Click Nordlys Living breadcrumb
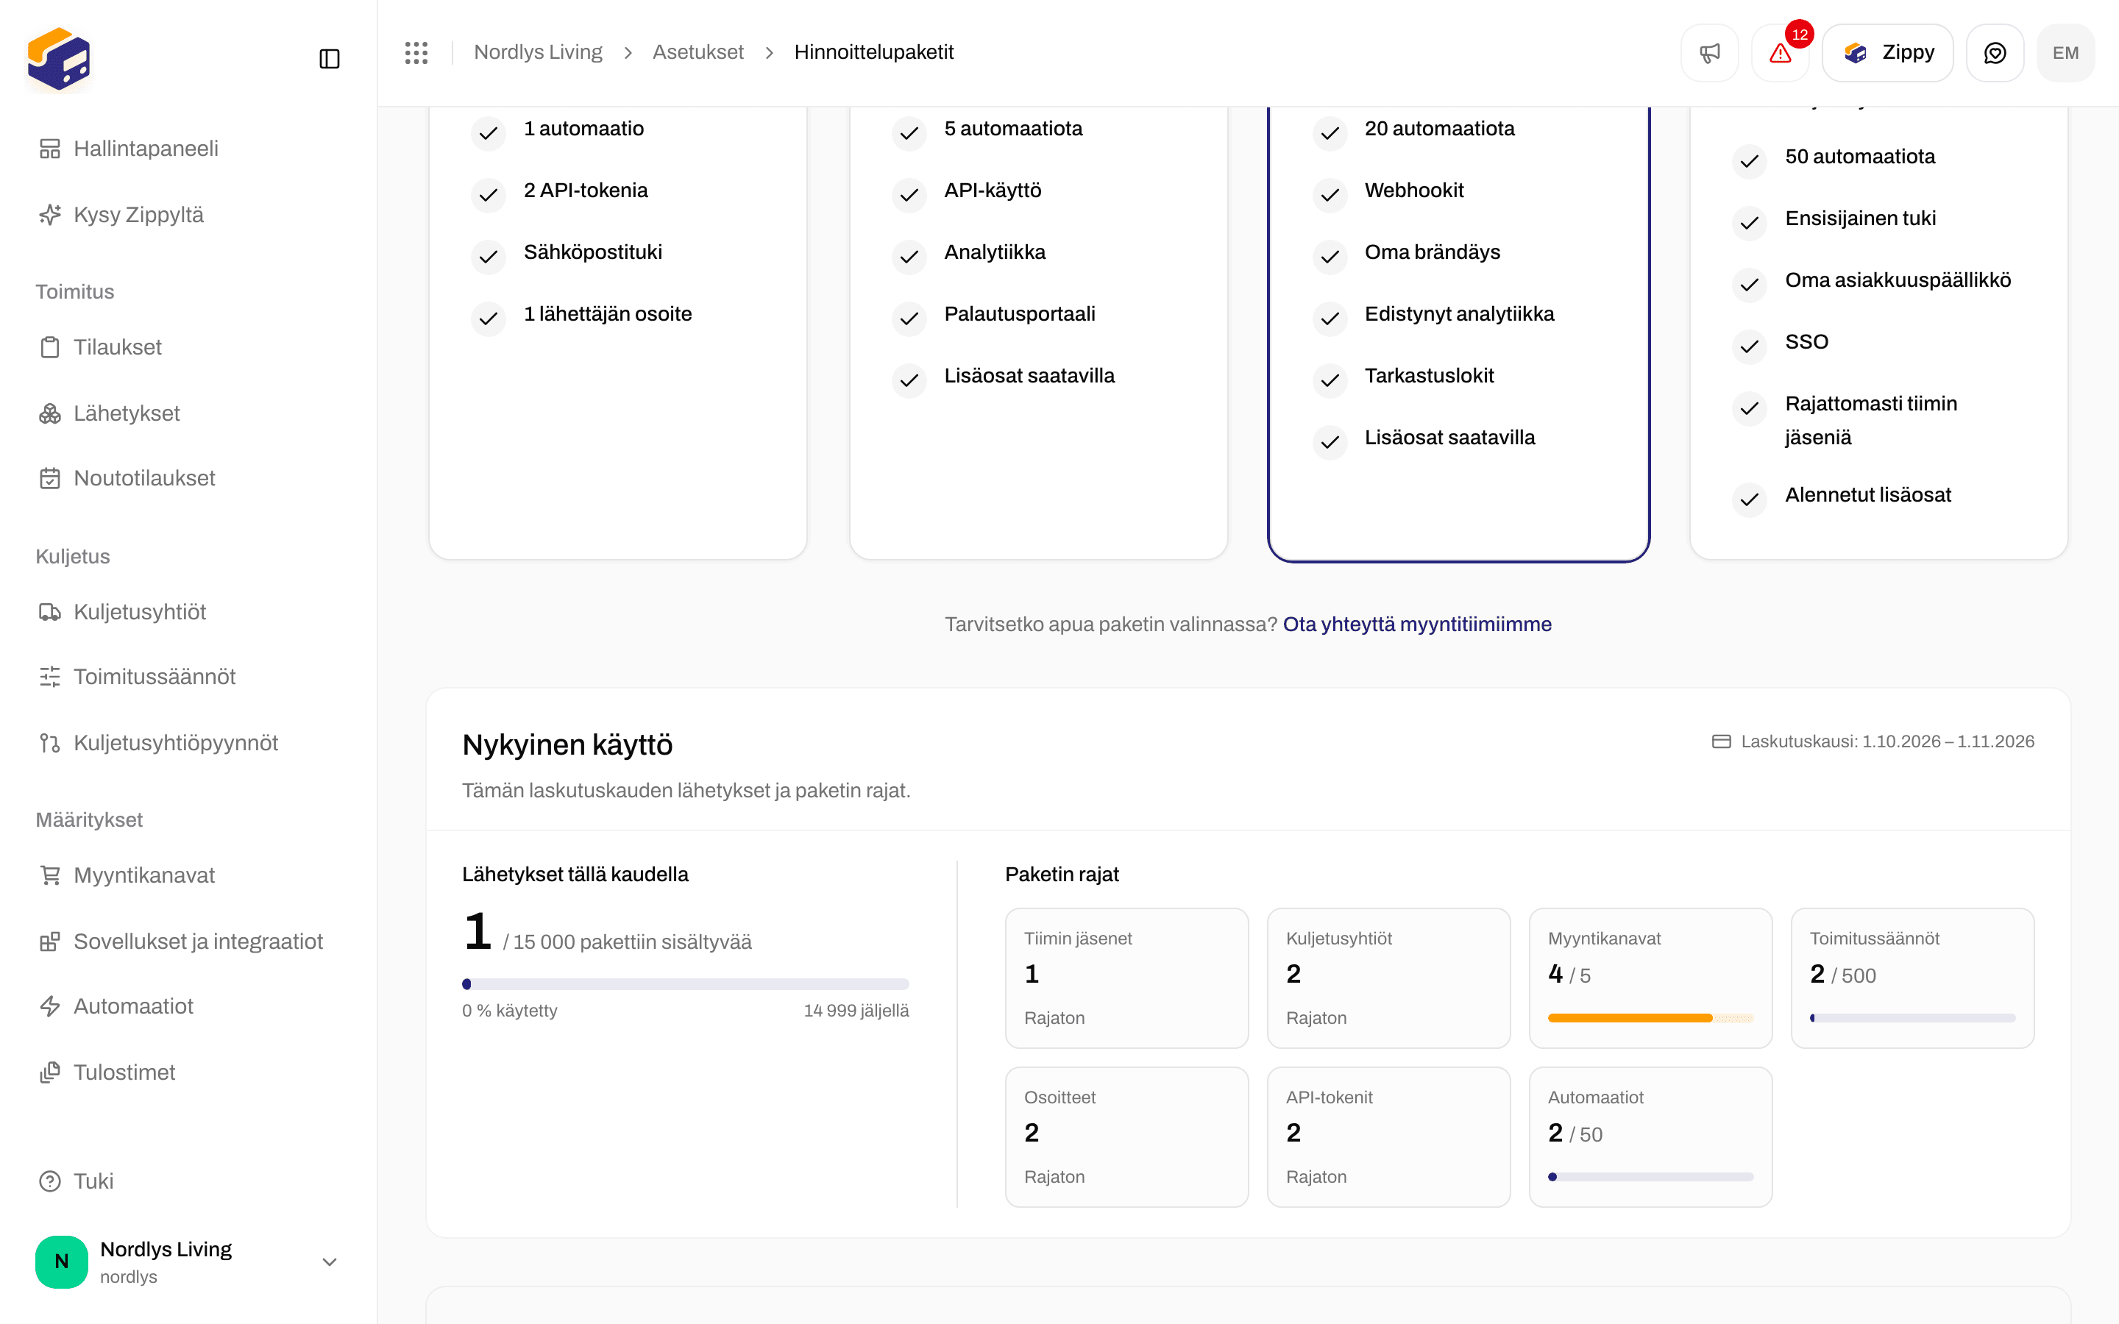The height and width of the screenshot is (1324, 2119). click(538, 52)
